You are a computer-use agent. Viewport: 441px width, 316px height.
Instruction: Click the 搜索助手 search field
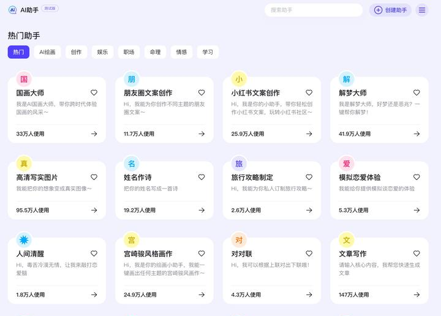tap(313, 10)
